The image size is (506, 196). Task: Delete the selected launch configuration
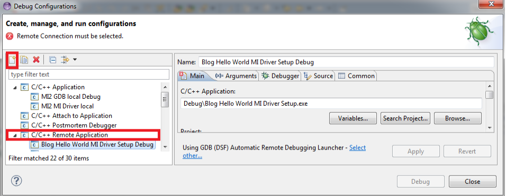click(36, 60)
